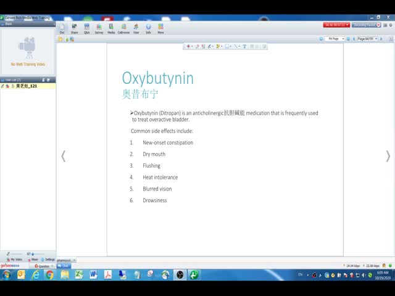Toggle fullscreen document view icon

tap(391, 39)
